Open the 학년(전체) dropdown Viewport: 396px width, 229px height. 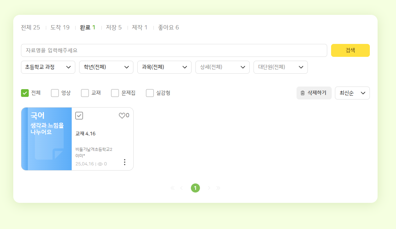106,67
